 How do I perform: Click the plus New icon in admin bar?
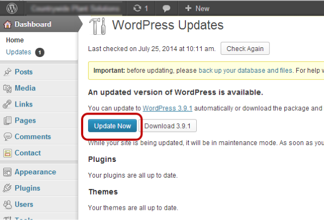(188, 8)
